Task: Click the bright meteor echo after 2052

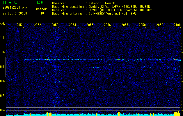Action: pos(48,60)
